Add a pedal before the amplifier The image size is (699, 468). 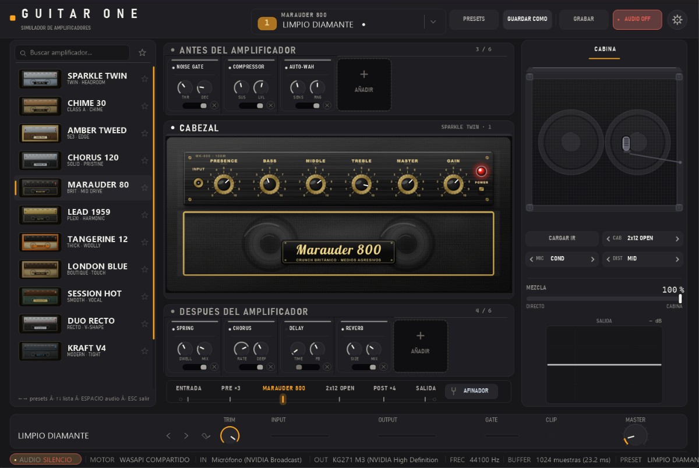364,84
